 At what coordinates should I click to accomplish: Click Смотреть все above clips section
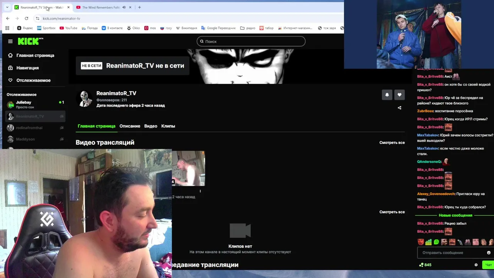pos(392,212)
